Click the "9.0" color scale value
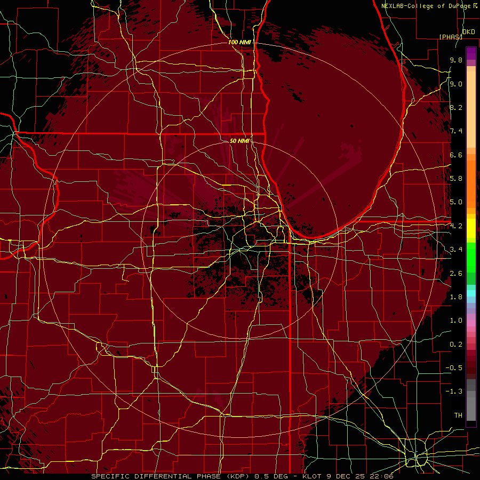Image resolution: width=480 pixels, height=480 pixels. [456, 84]
